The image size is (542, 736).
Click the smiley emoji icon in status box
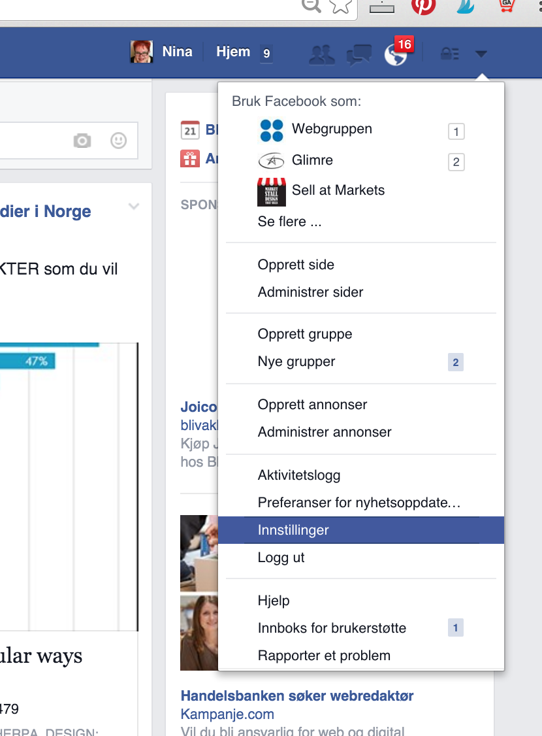click(x=119, y=141)
